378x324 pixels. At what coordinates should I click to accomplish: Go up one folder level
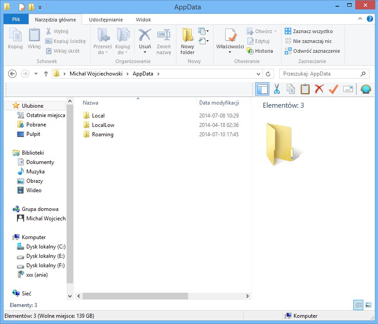[46, 74]
